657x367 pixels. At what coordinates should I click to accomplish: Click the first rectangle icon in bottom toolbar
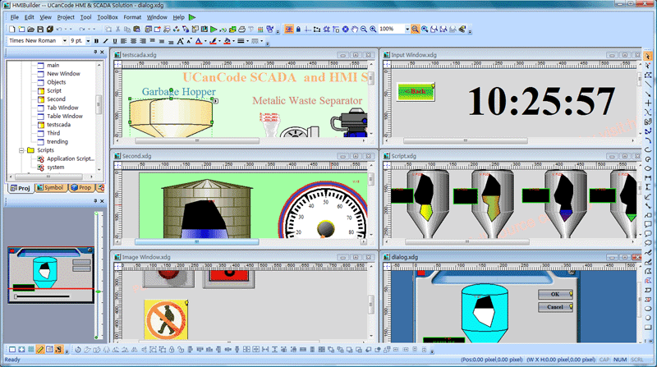point(12,350)
